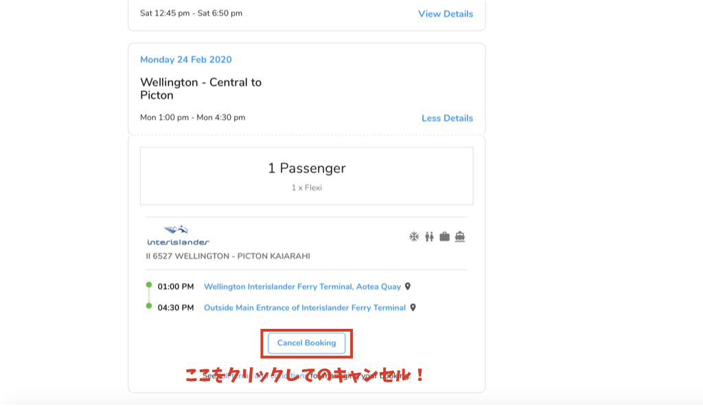Collapse the Monday itinerary using Less Details
This screenshot has height=407, width=703.
(447, 118)
